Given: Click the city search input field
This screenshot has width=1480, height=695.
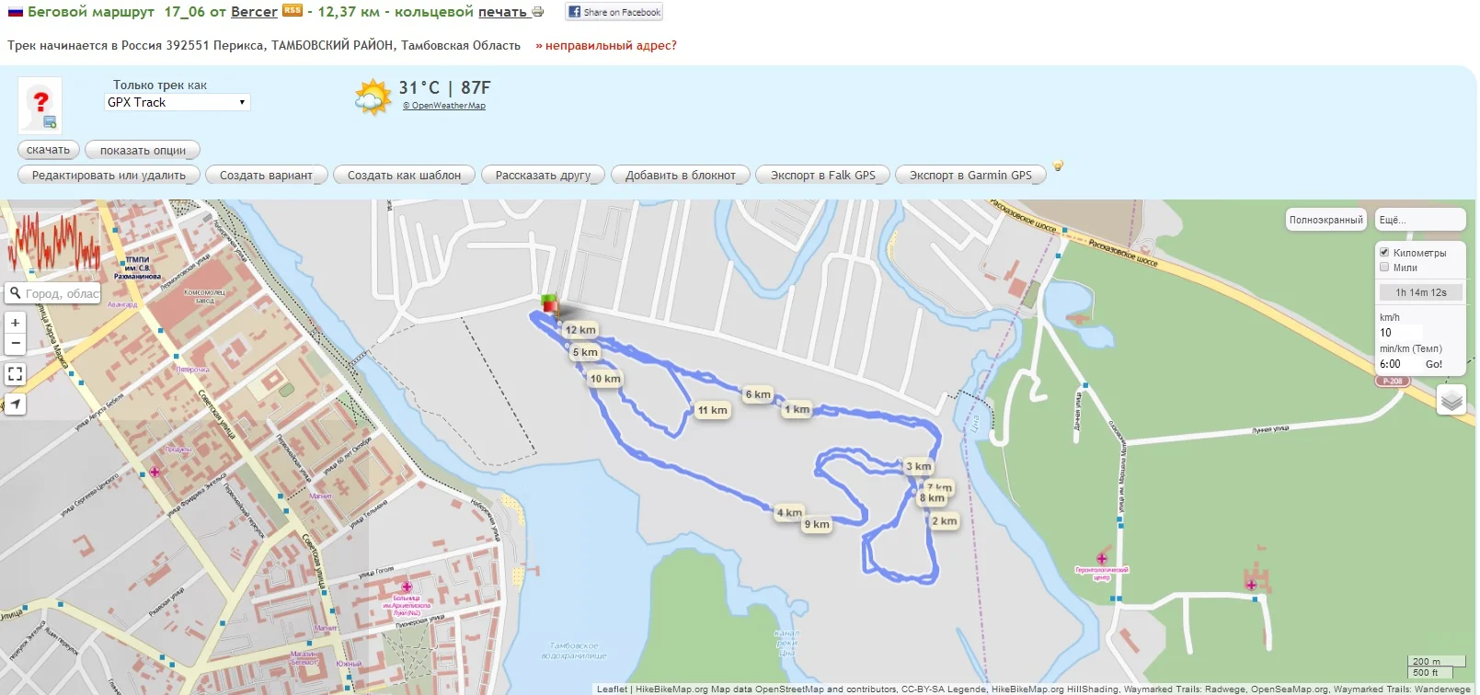Looking at the screenshot, I should [53, 293].
